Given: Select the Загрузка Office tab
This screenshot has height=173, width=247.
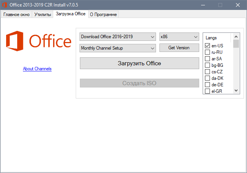Looking at the screenshot, I should (x=71, y=14).
